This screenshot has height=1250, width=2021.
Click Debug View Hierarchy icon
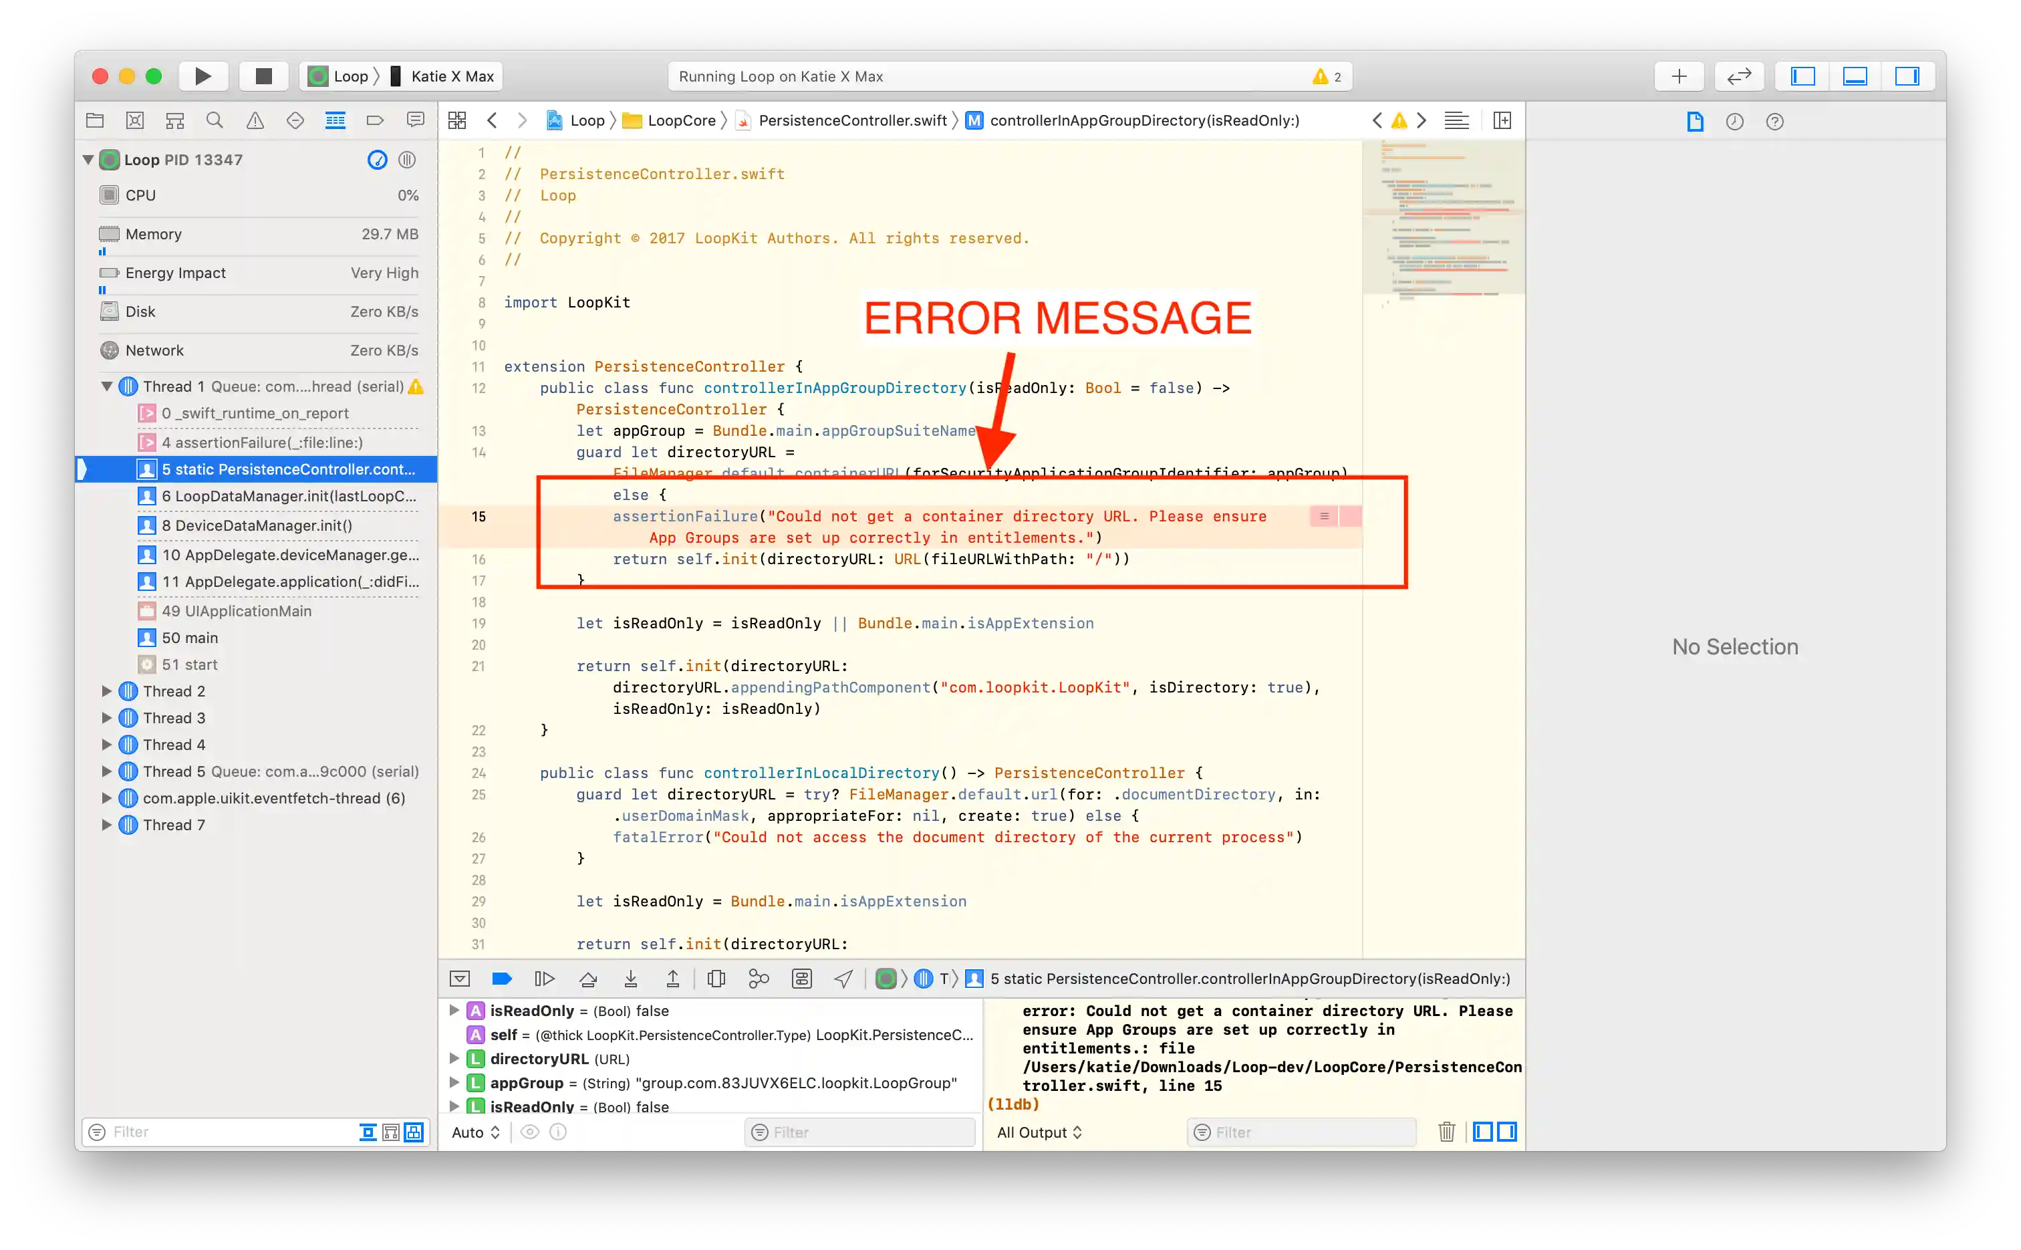[716, 979]
